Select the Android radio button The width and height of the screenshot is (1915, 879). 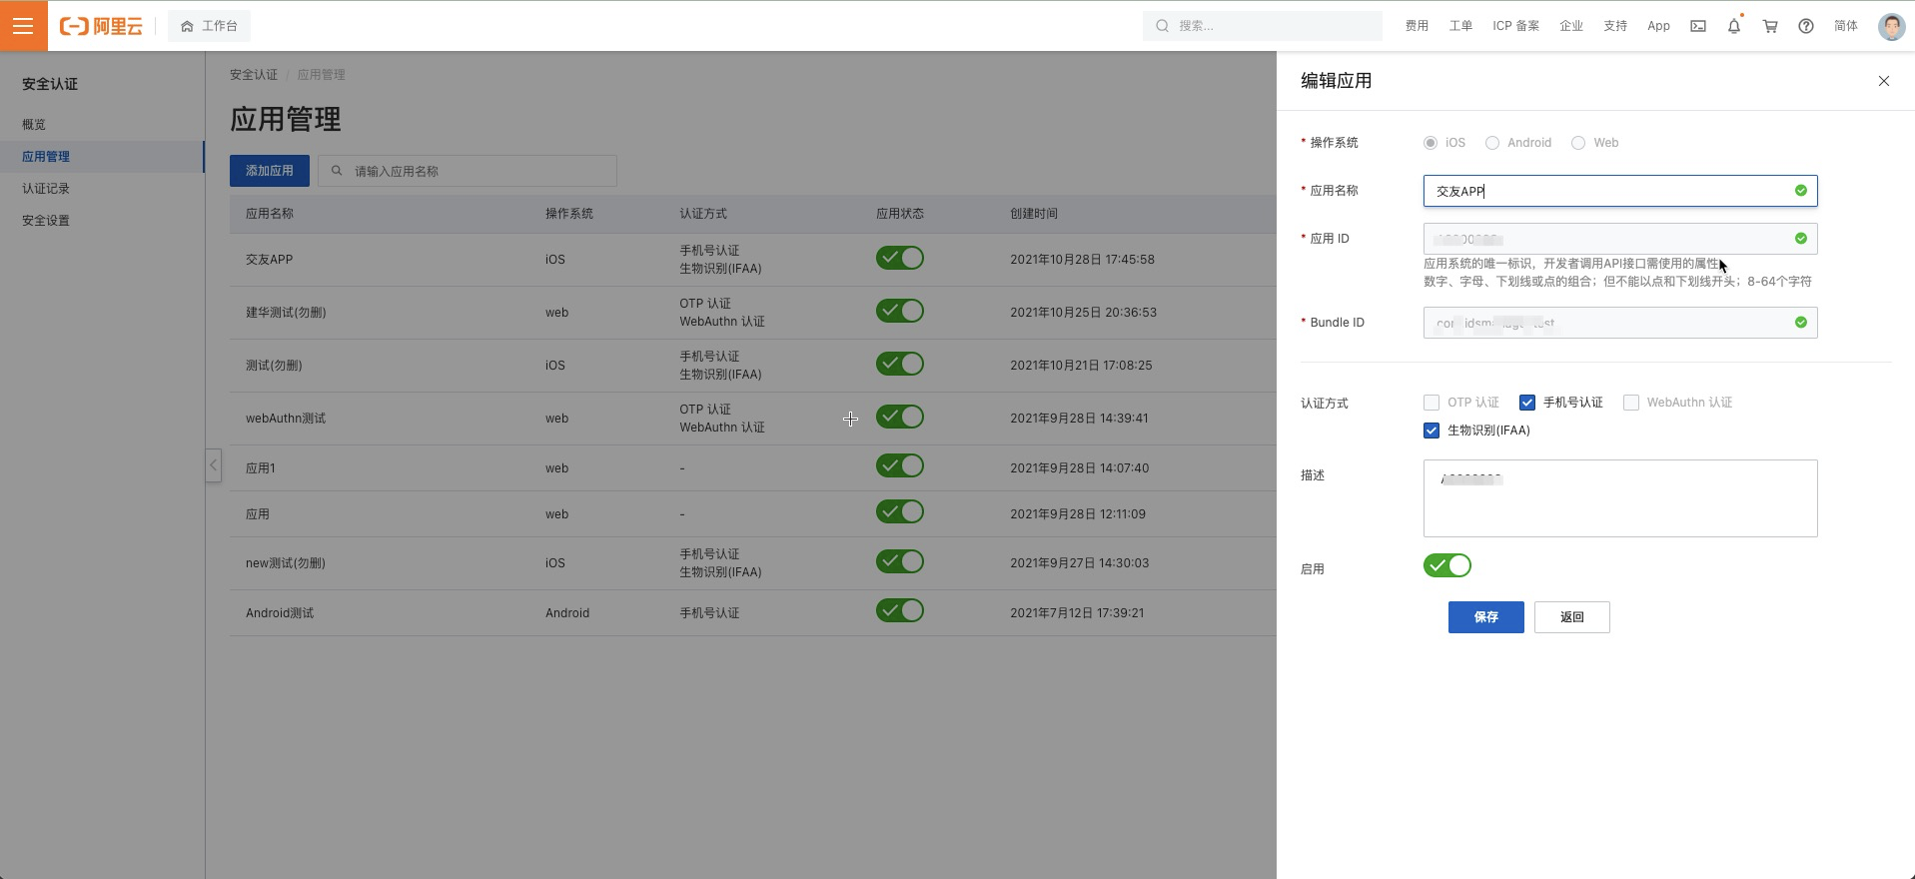point(1492,143)
